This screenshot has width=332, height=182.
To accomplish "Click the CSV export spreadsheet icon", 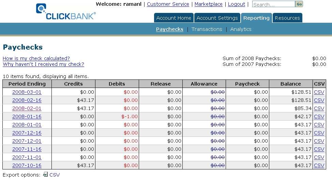I will click(45, 175).
